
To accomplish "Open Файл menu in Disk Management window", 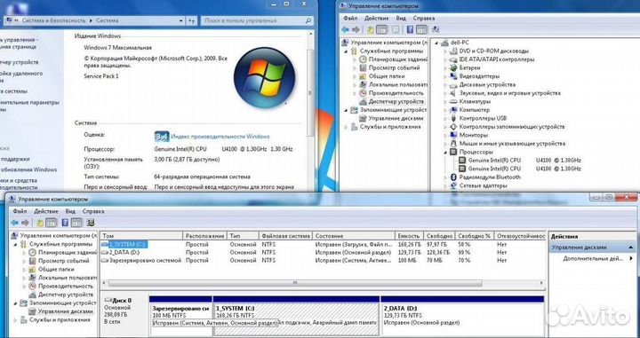I will (x=20, y=211).
